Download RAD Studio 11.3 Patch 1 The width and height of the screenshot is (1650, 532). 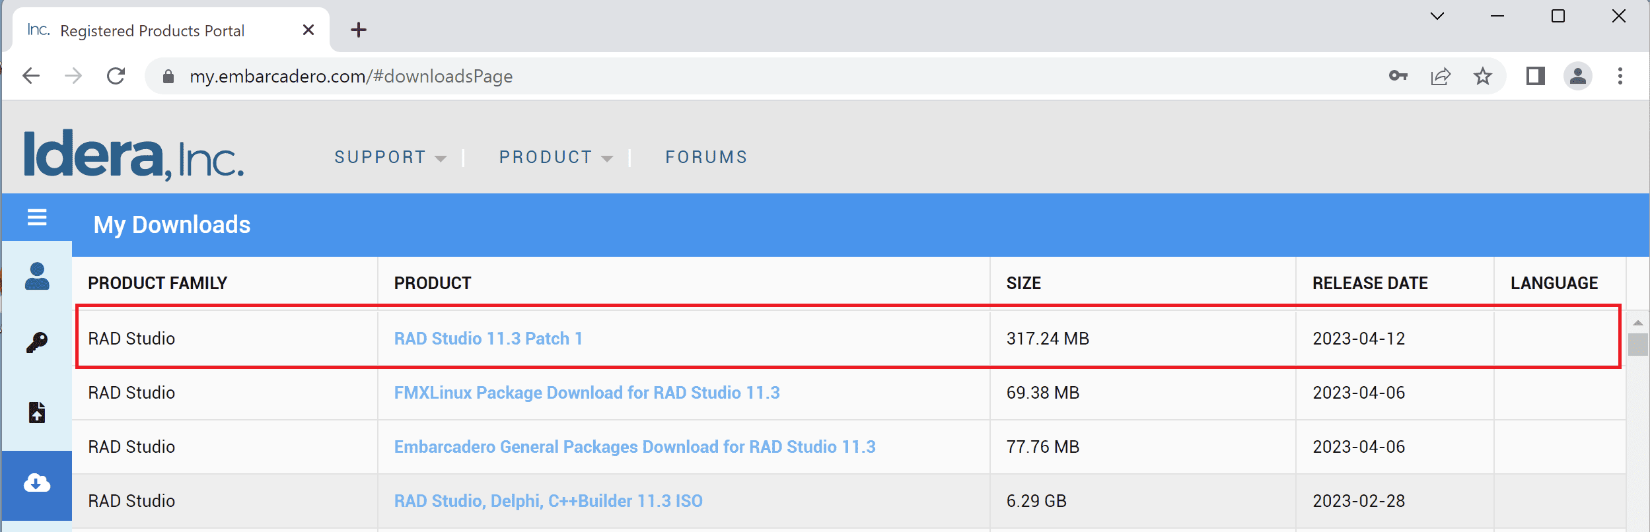click(x=488, y=339)
